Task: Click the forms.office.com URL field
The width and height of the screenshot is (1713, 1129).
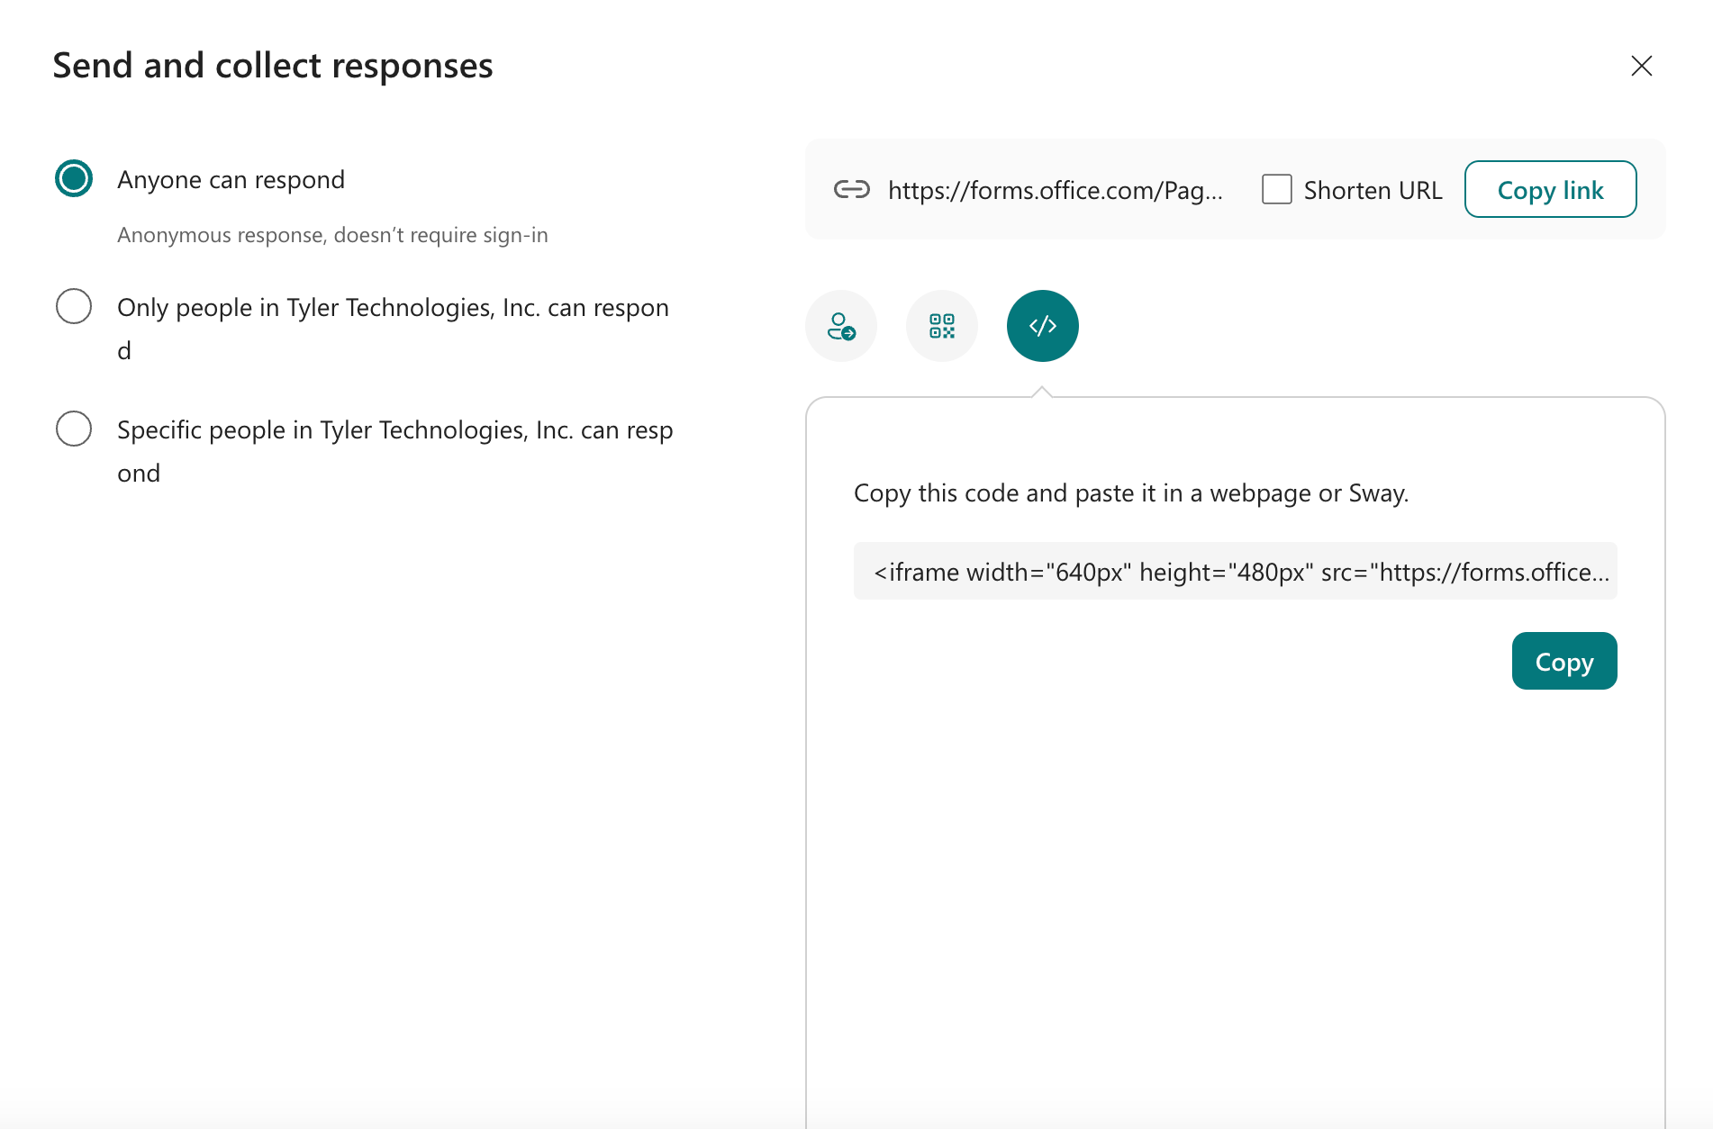Action: click(x=1055, y=190)
